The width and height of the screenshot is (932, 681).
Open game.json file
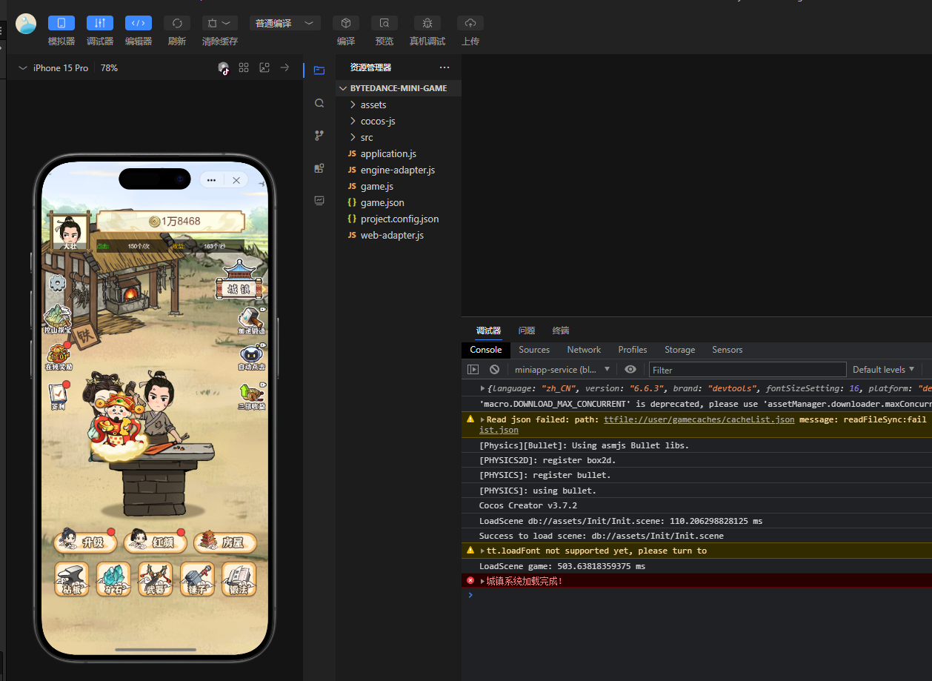[x=399, y=202]
